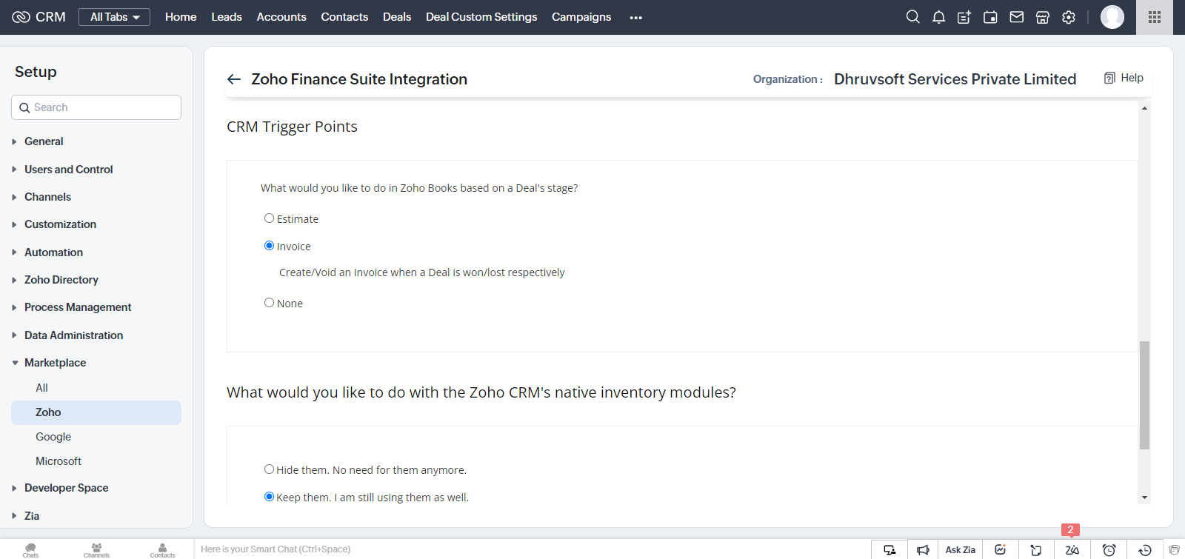
Task: Focus the Smart Chat input bar
Action: click(x=532, y=549)
